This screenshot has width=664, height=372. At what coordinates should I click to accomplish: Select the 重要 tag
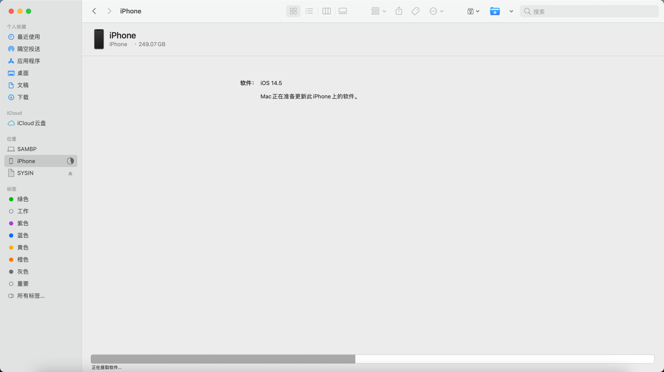pyautogui.click(x=41, y=284)
